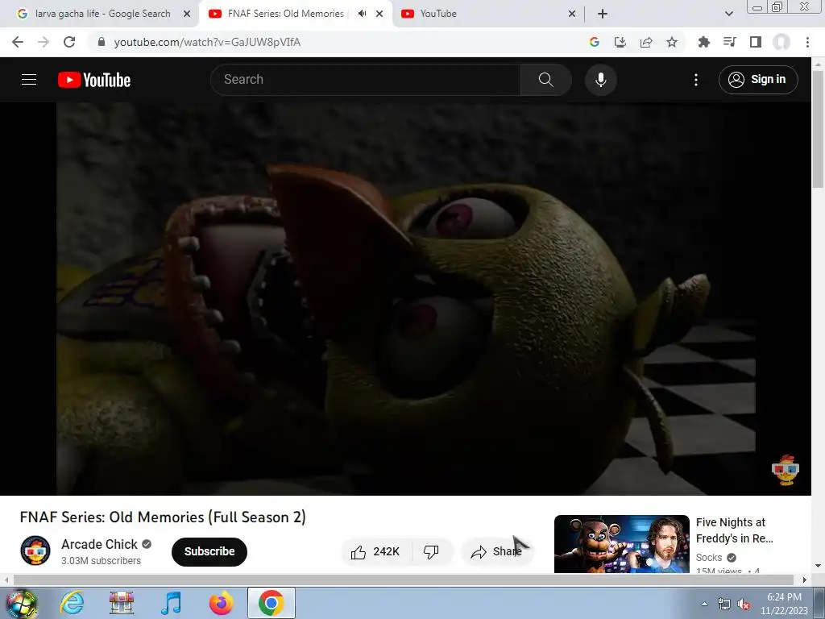
Task: Click the vertical page scrollbar thumb
Action: pos(818,128)
